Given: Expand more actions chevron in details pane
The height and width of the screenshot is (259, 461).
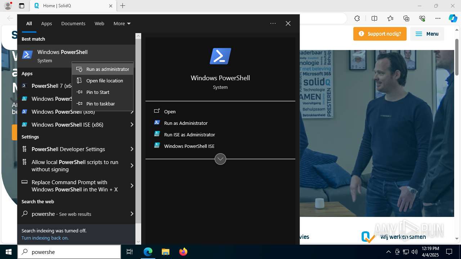Looking at the screenshot, I should (x=220, y=159).
